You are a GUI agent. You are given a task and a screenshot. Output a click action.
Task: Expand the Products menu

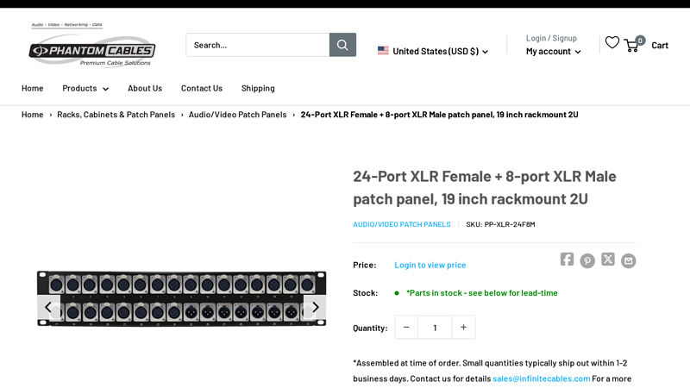85,88
